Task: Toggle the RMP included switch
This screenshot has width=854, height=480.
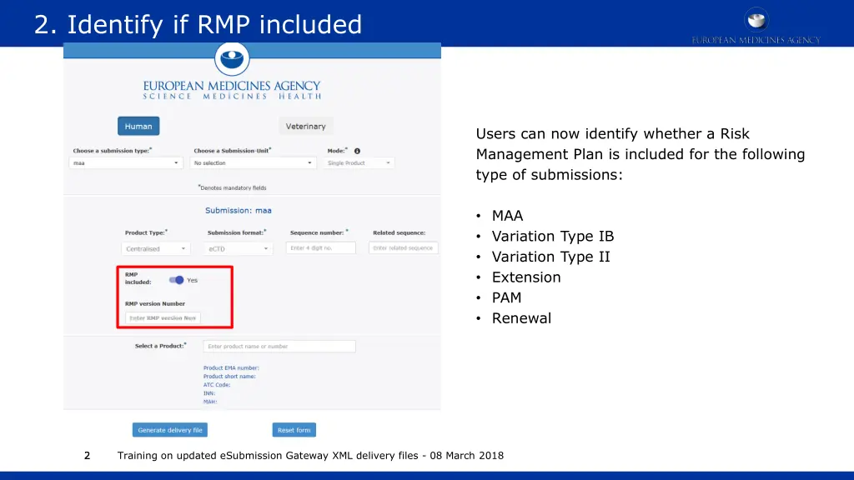Action: (176, 280)
